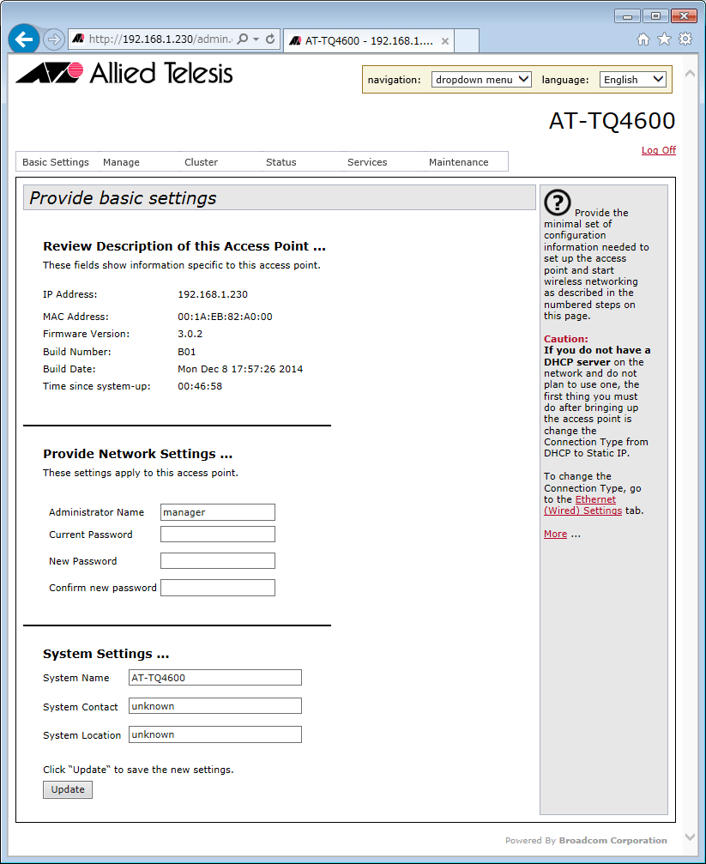Click the Log Off link
Image resolution: width=706 pixels, height=864 pixels.
(x=659, y=150)
